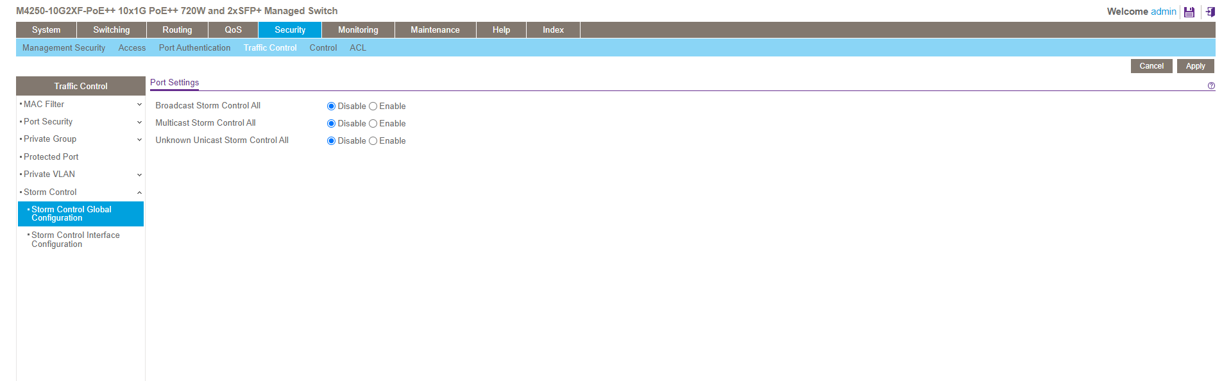Image resolution: width=1231 pixels, height=381 pixels.
Task: Click the Apply button
Action: click(x=1195, y=66)
